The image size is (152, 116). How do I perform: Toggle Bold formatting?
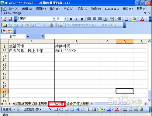click(x=71, y=19)
